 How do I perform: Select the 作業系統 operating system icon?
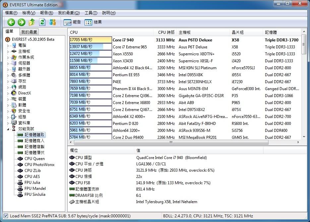14,57
